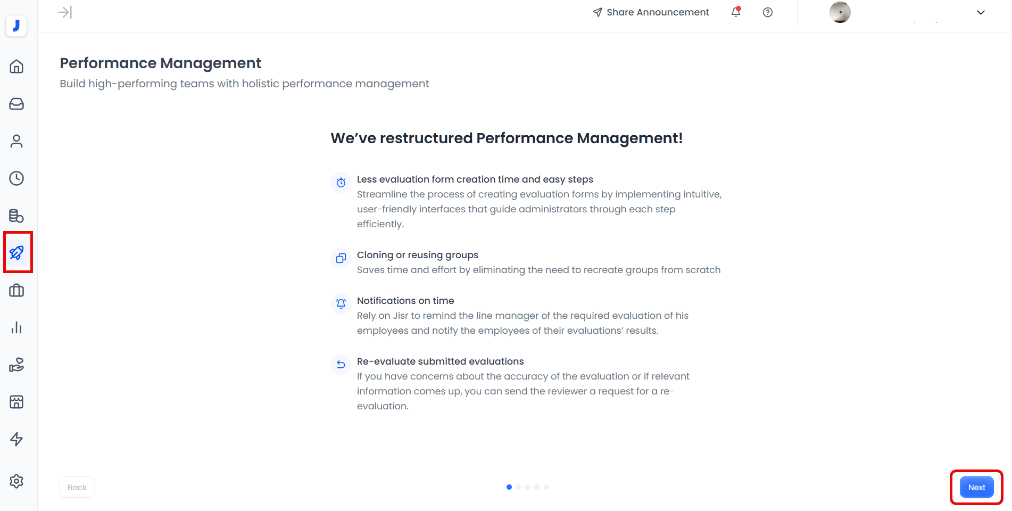
Task: Open the settings gear icon
Action: click(x=16, y=481)
